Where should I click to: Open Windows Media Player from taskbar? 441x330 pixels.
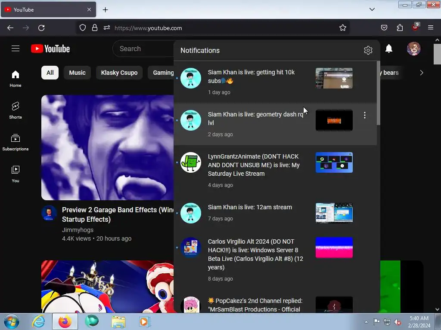click(144, 321)
